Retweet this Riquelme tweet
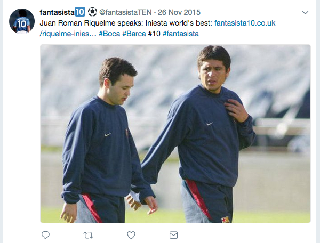 (x=89, y=235)
